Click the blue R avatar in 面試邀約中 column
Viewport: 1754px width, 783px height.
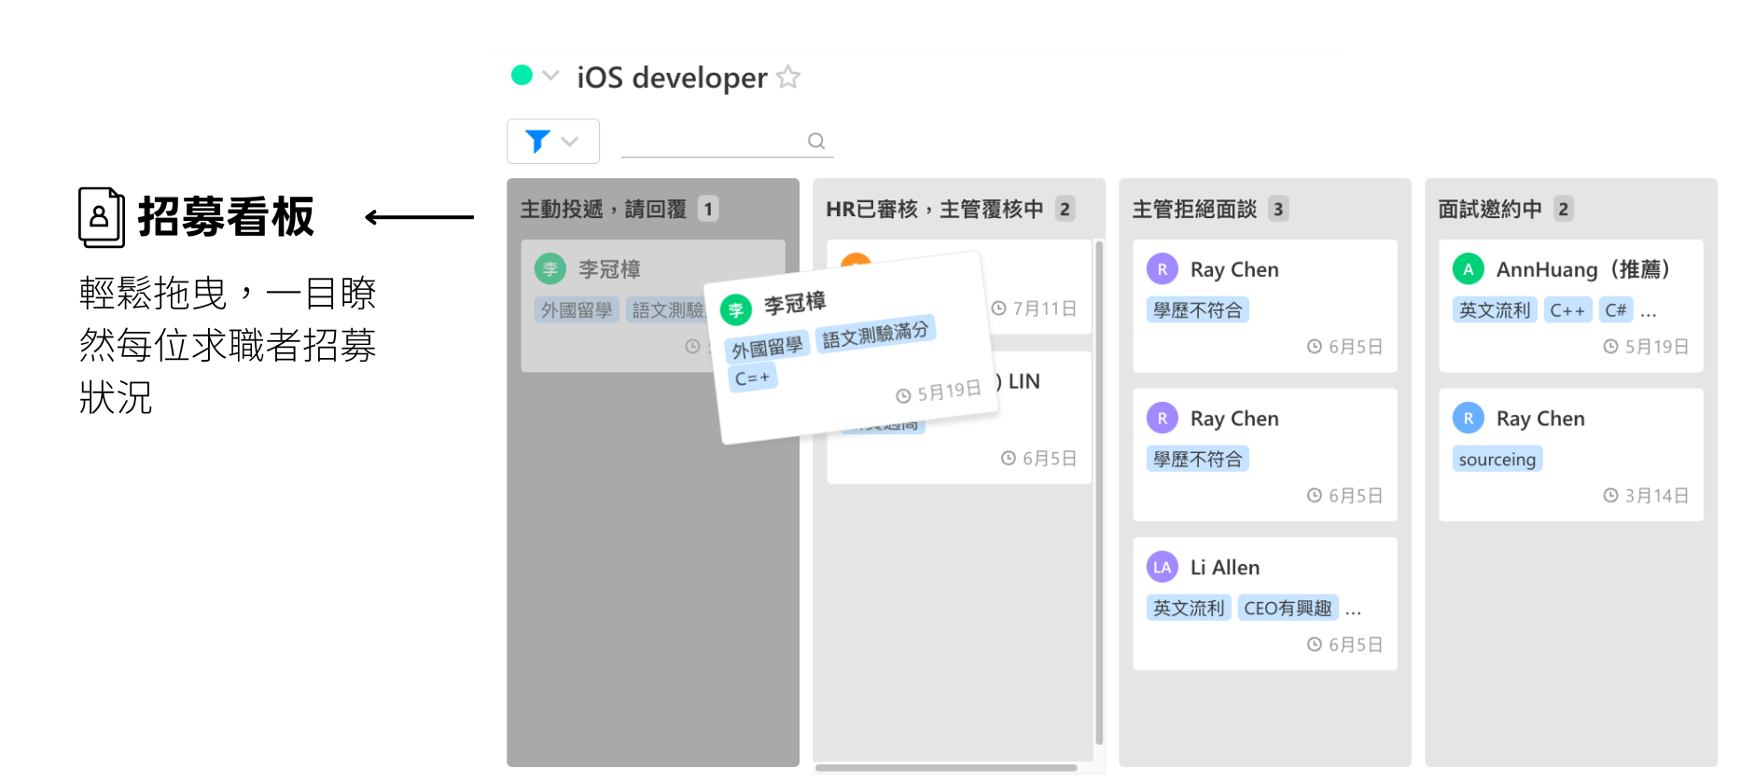tap(1468, 418)
